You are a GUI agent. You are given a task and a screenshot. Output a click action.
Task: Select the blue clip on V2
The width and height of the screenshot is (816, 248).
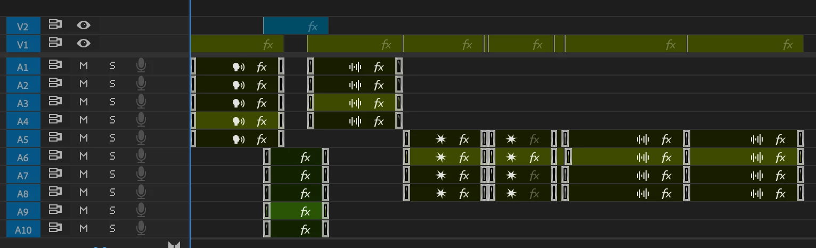click(x=296, y=26)
